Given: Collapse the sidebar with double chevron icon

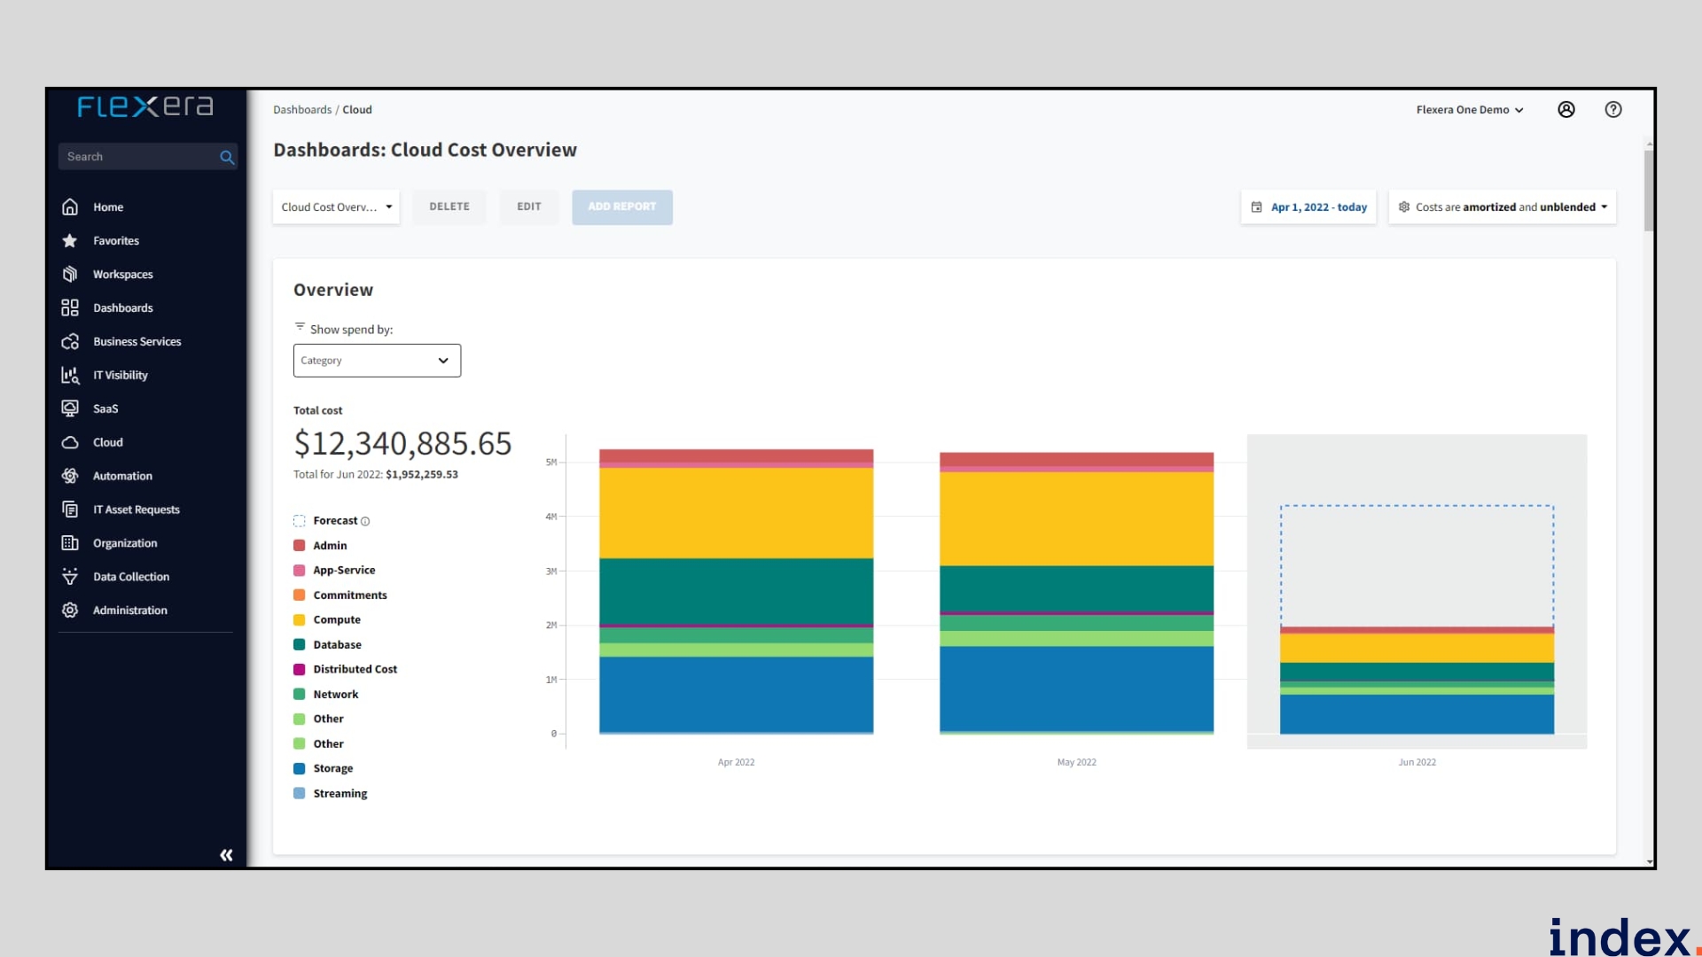Looking at the screenshot, I should 226,854.
